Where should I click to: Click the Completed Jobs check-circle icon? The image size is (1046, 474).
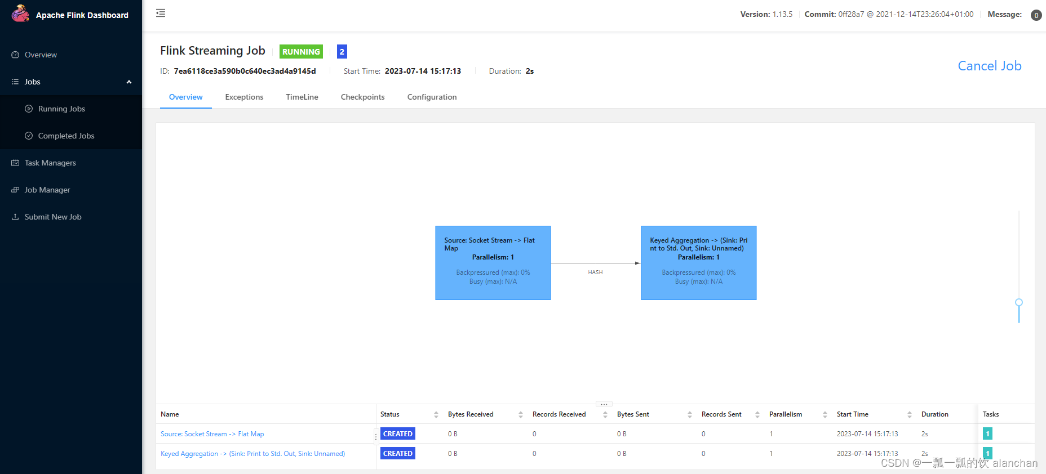point(29,136)
